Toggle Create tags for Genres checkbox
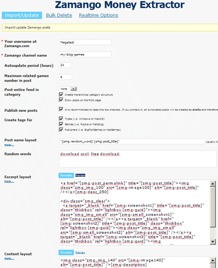The width and height of the screenshot is (218, 268). pos(61,124)
